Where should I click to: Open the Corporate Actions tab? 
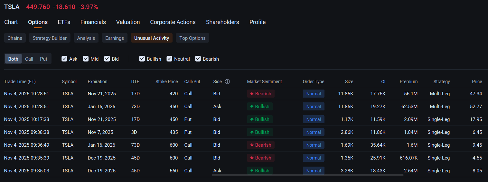coord(173,22)
